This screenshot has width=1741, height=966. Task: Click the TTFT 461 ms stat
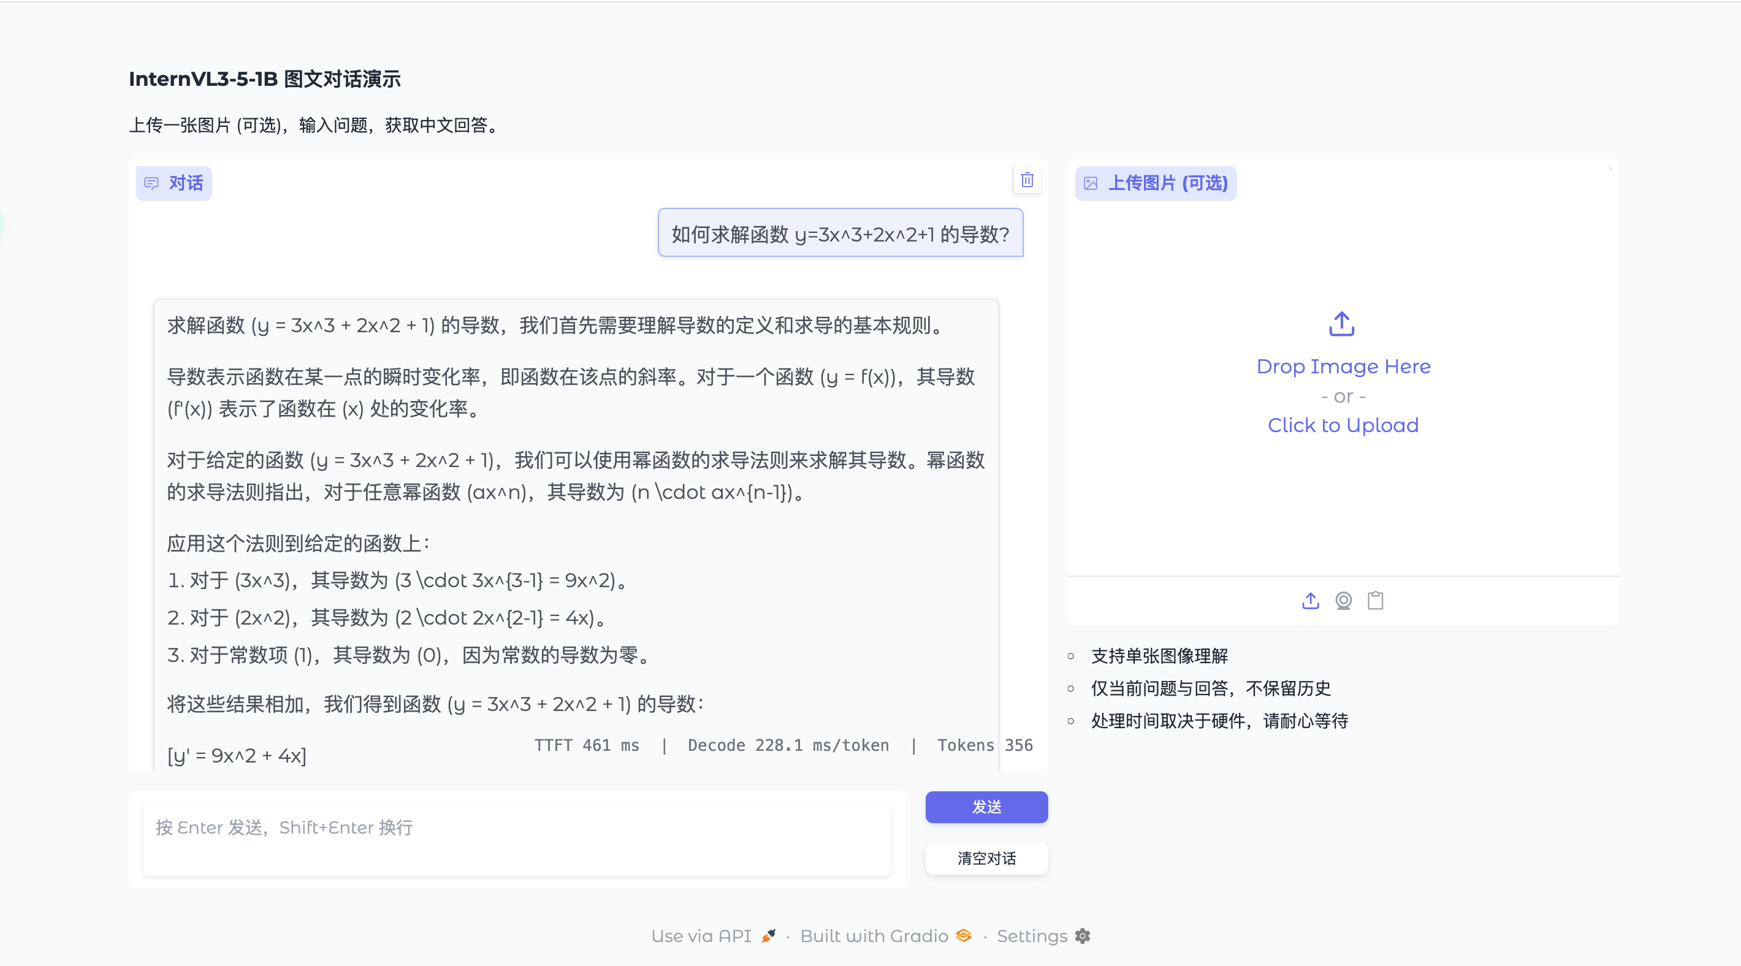[x=587, y=745]
